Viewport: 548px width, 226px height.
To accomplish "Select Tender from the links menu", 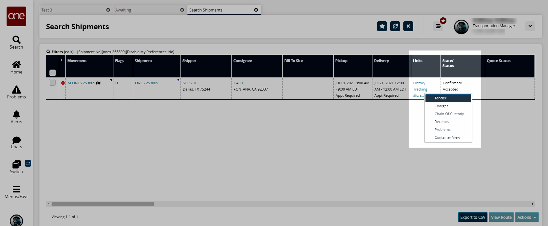I will pyautogui.click(x=440, y=98).
